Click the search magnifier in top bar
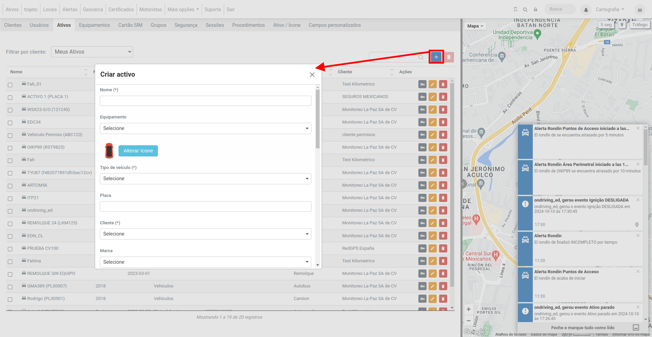This screenshot has height=337, width=652. point(525,10)
